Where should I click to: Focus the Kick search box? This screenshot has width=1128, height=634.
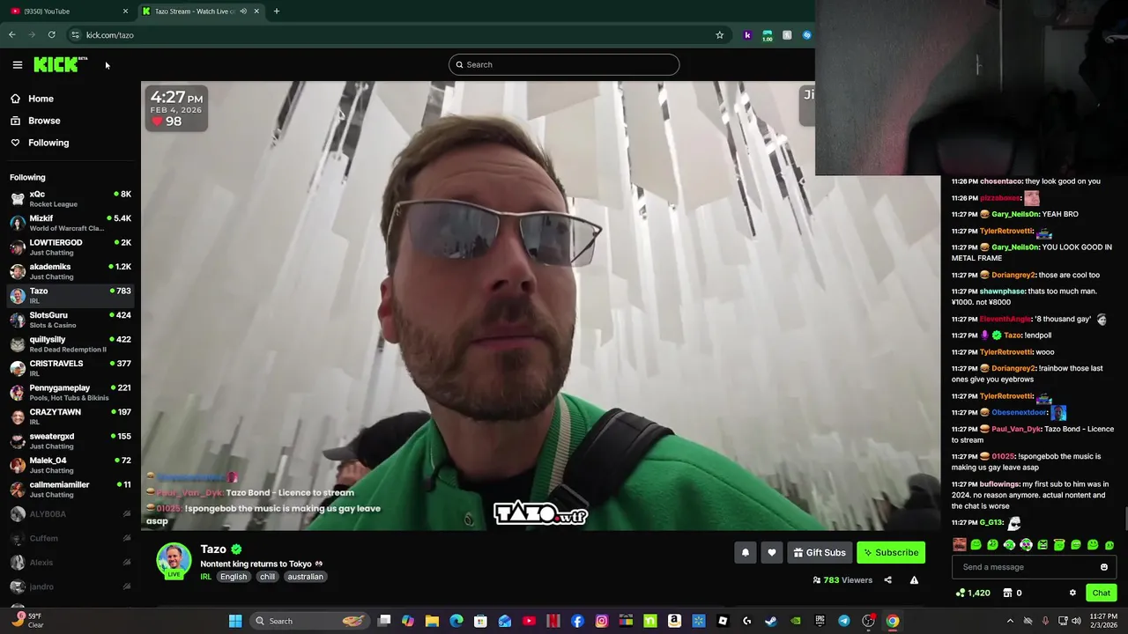pyautogui.click(x=564, y=64)
